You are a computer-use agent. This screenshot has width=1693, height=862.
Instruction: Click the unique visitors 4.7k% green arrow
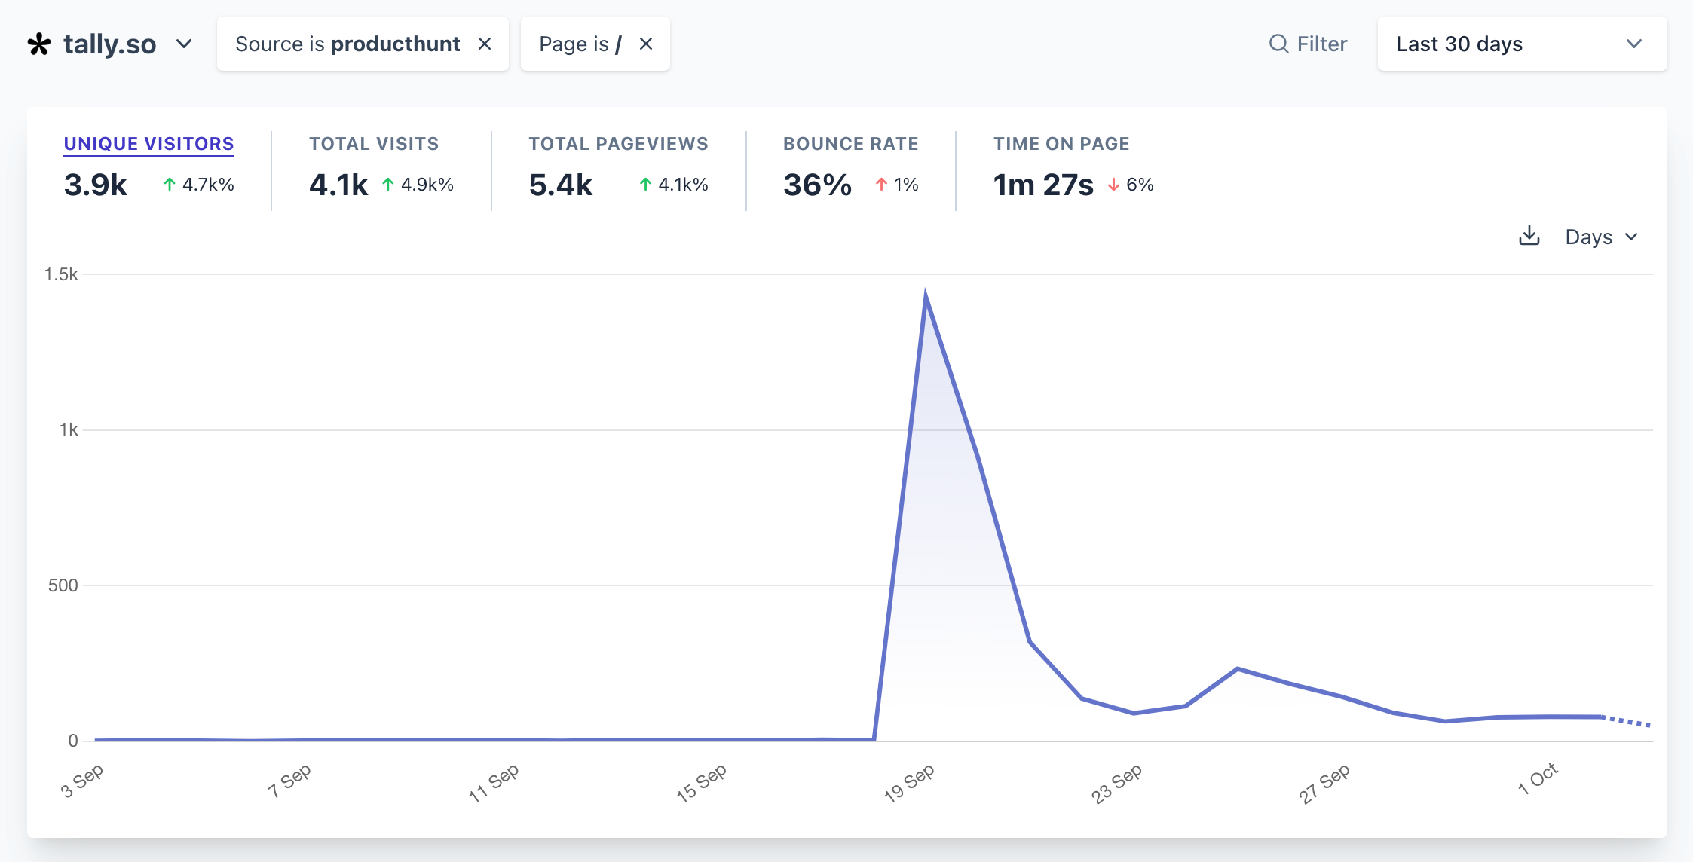[x=170, y=185]
